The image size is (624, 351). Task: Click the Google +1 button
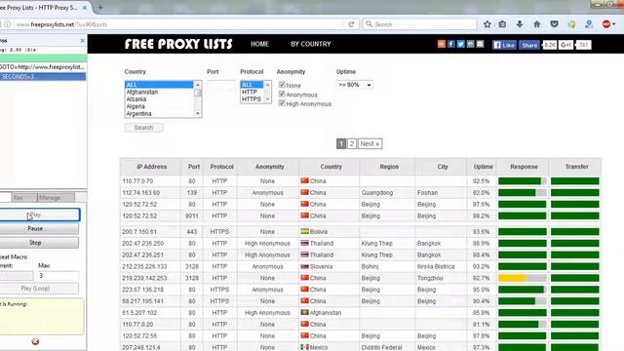565,45
